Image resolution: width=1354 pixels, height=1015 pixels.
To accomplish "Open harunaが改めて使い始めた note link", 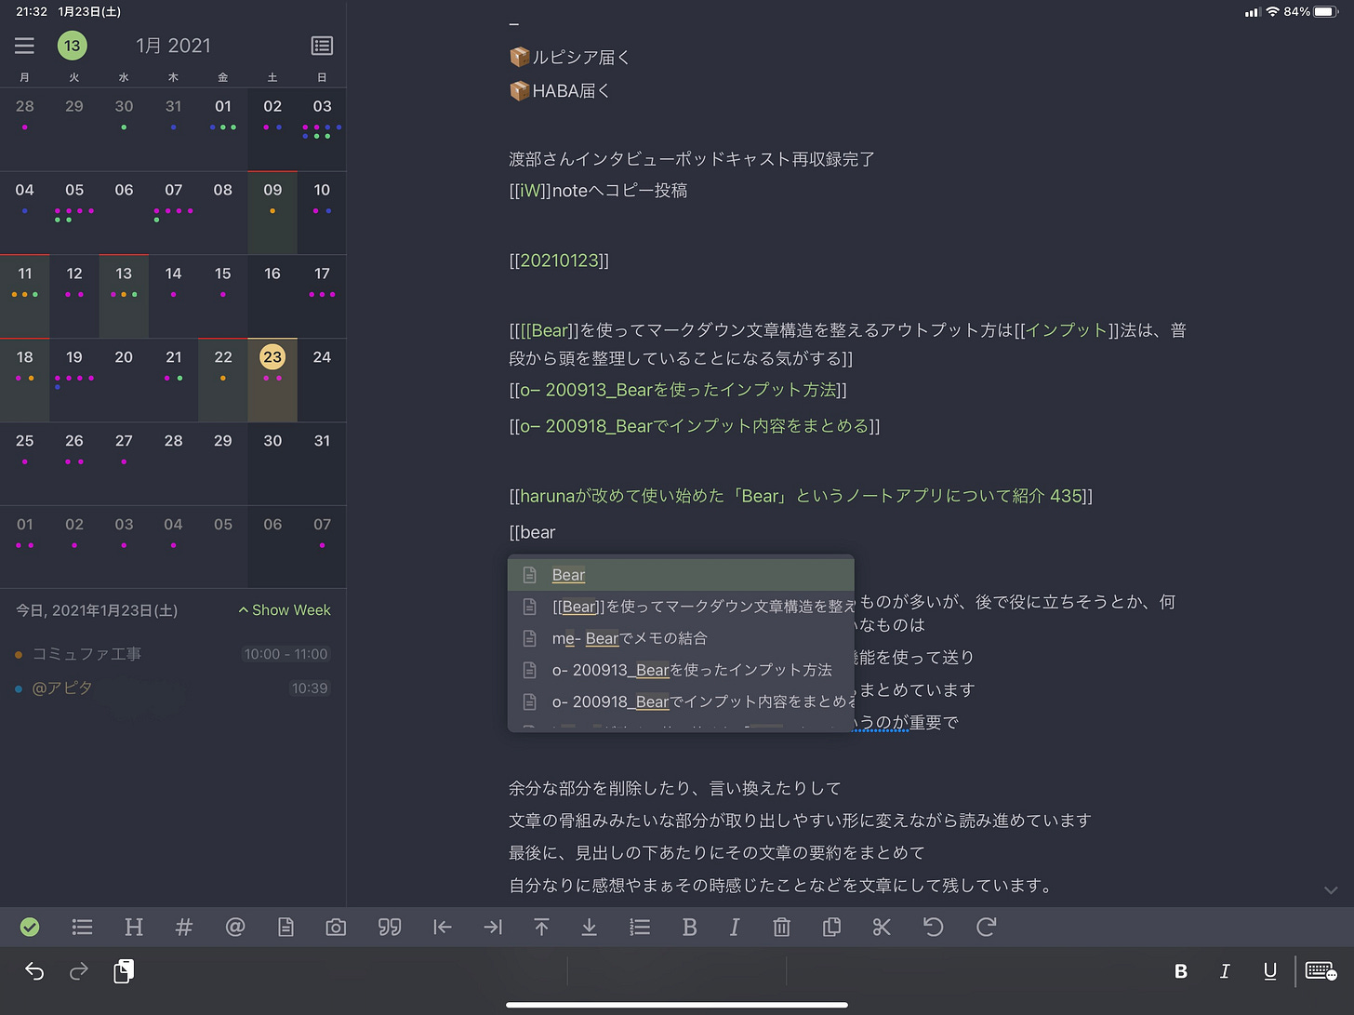I will (801, 496).
